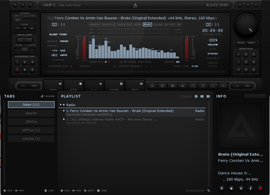
Task: Toggle RADIO CAP indicator
Action: 125,24
